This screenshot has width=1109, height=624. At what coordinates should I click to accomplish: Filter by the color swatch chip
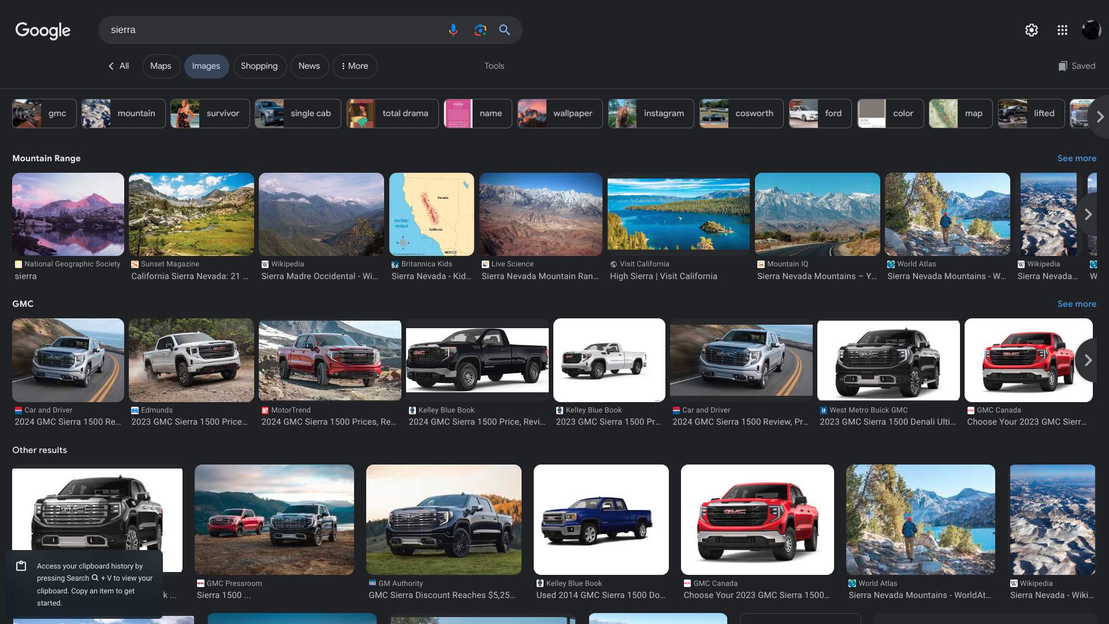(x=890, y=113)
